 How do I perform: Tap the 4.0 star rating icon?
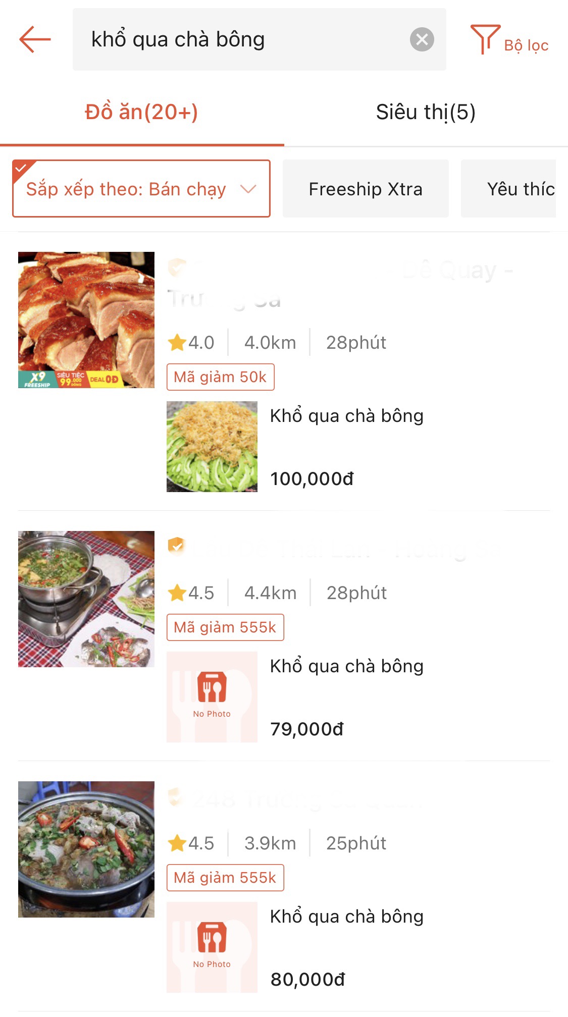pos(177,343)
